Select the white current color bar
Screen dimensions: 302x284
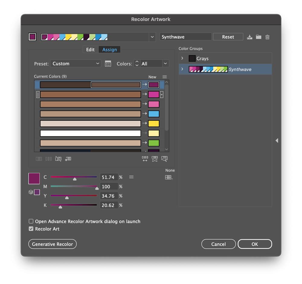(x=90, y=133)
